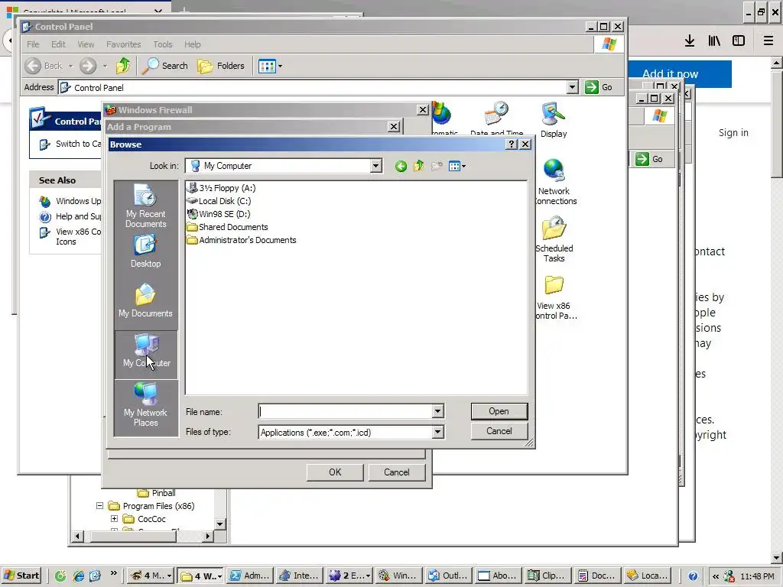Click Windows Update link in See Also
The image size is (783, 587).
click(70, 201)
